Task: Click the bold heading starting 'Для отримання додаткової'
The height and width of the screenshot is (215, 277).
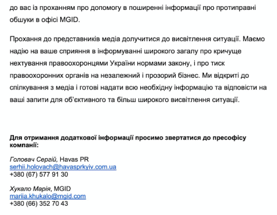Action: [128, 141]
